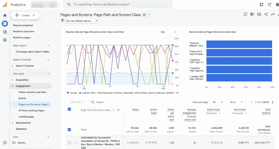This screenshot has width=279, height=149.
Task: Click the AI search sparkle icon
Action: click(270, 5)
